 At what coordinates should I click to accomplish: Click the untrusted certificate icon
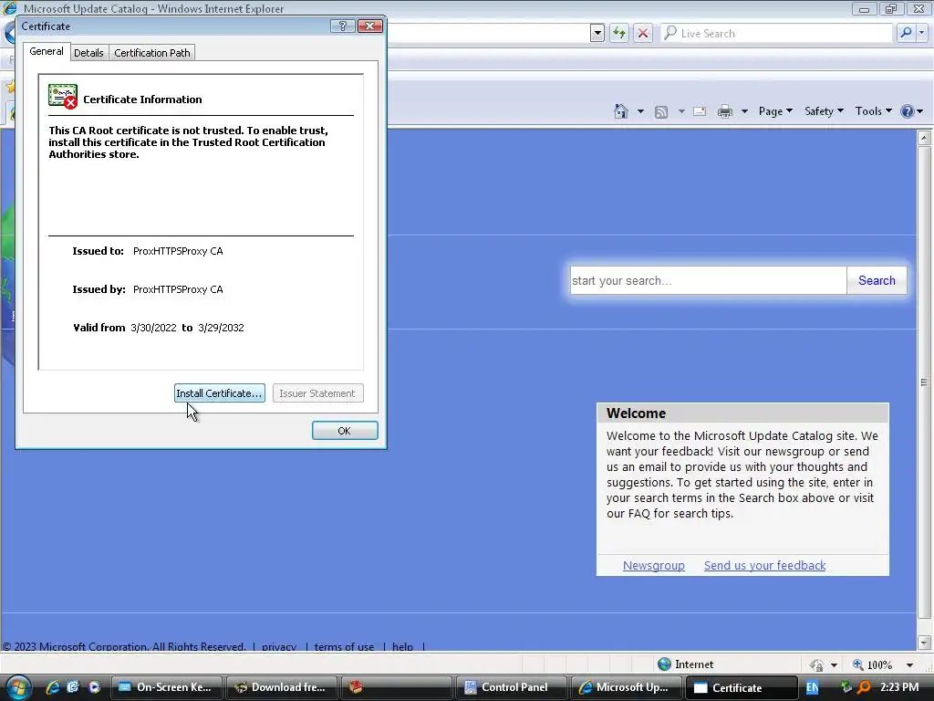tap(63, 97)
